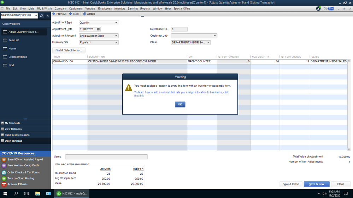Screen dimensions: 353x198
Task: Expand the Adjustment Type dropdown
Action: pyautogui.click(x=116, y=23)
